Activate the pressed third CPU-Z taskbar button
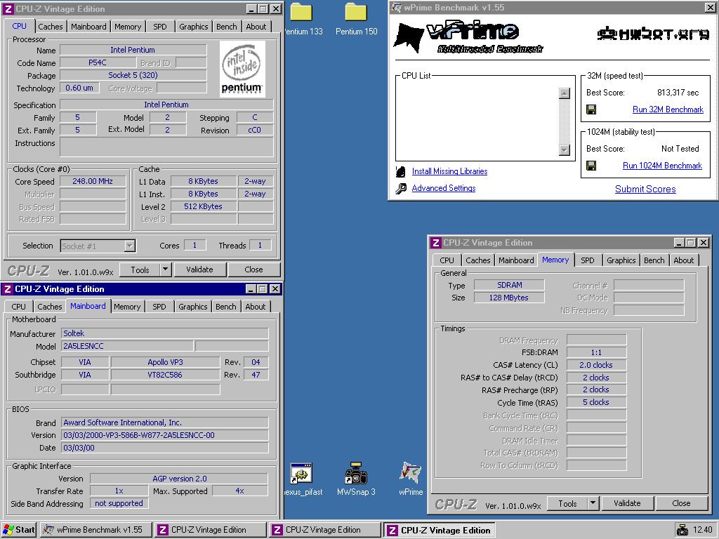Screen dimensions: 719x539 coord(440,530)
